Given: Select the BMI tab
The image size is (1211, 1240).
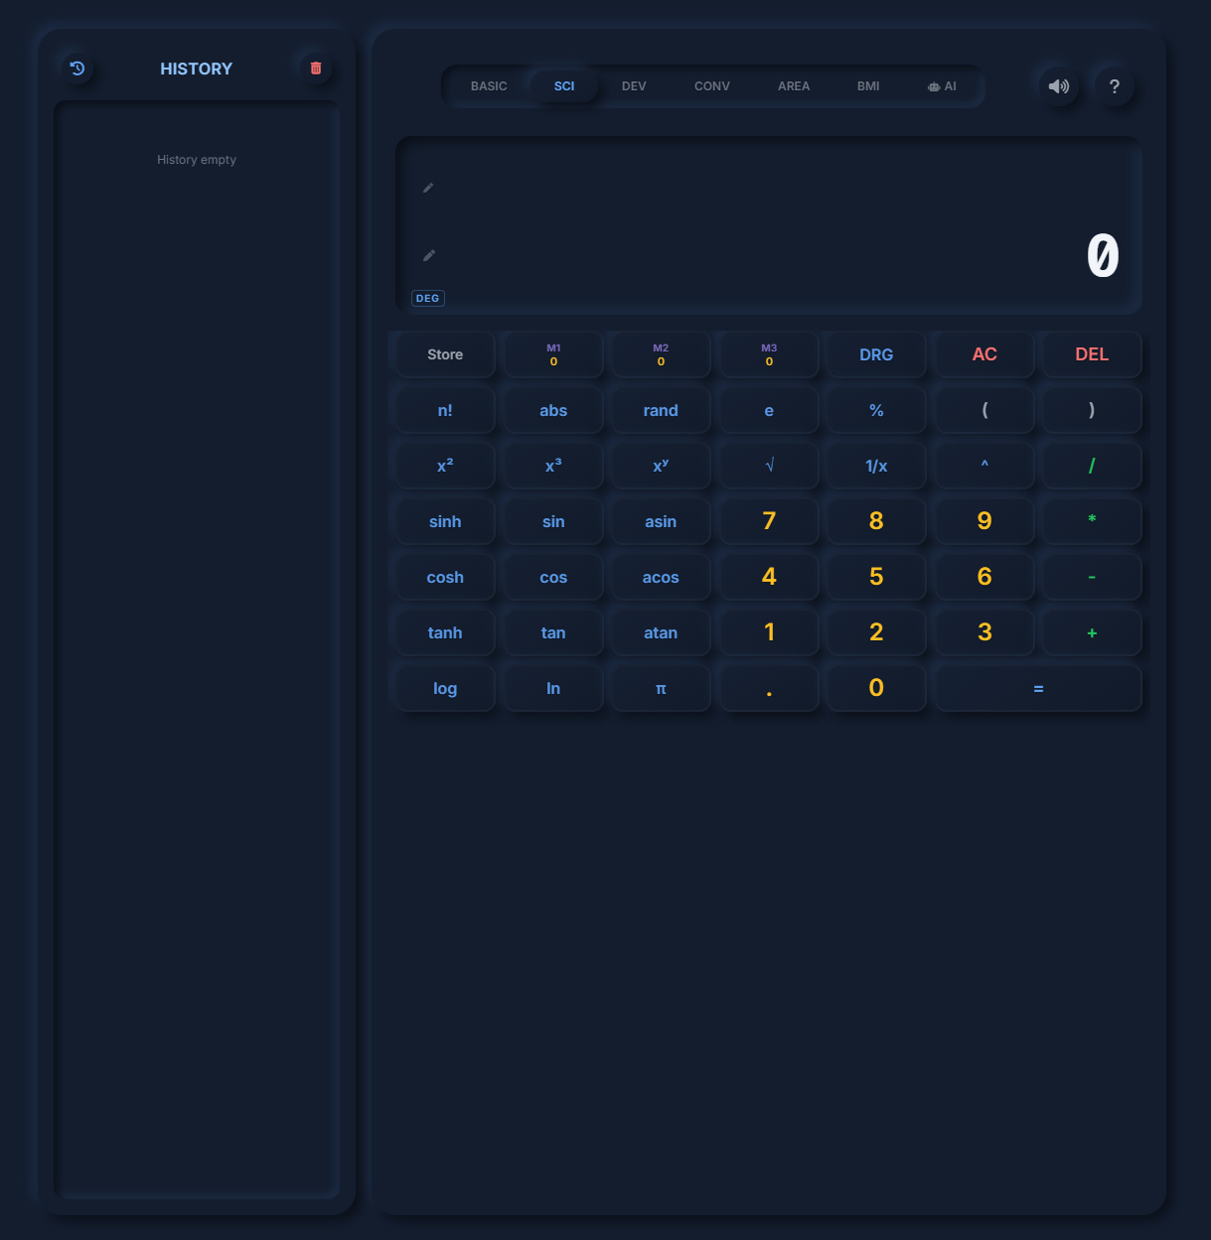Looking at the screenshot, I should click(867, 86).
